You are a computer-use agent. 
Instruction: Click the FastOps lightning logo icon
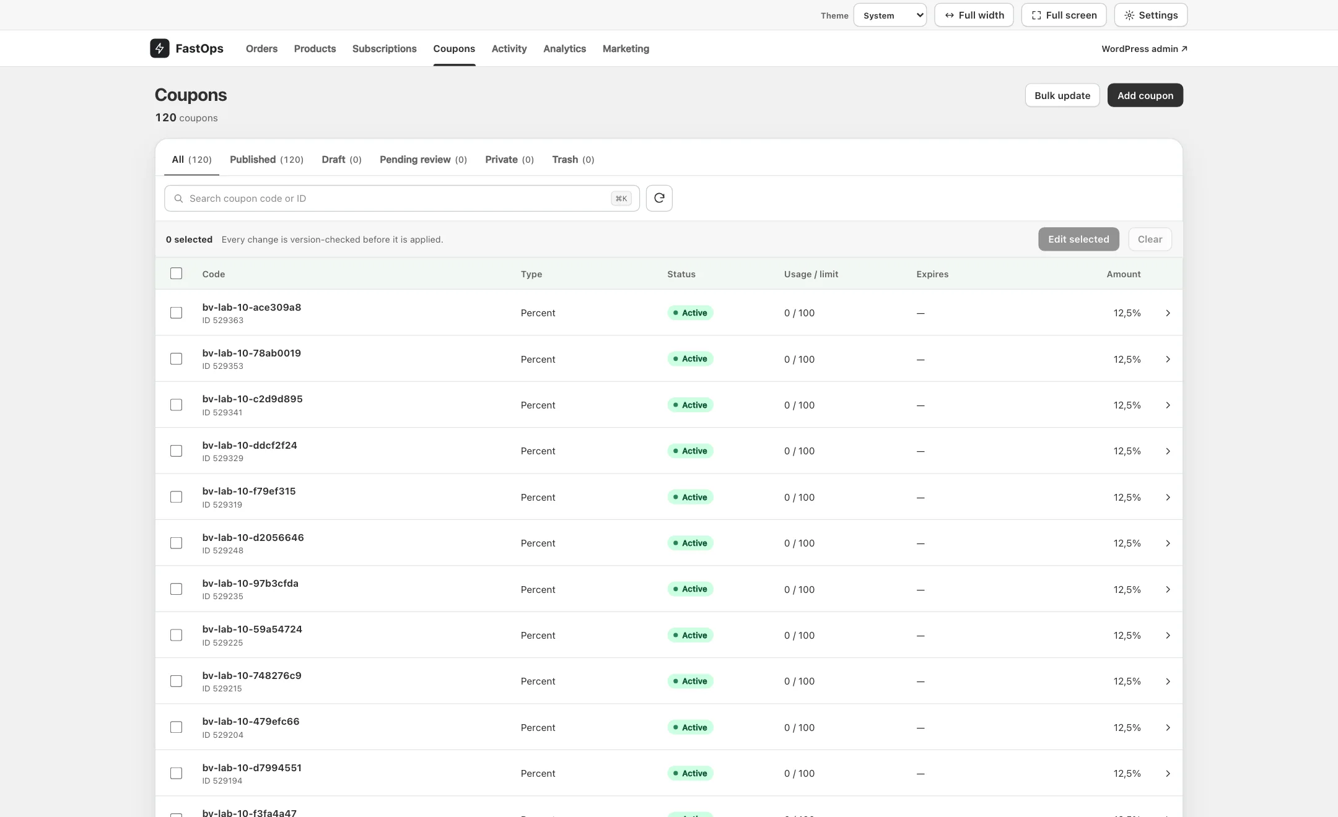coord(159,48)
